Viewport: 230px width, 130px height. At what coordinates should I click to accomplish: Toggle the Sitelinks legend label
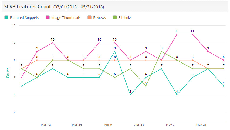tap(125, 18)
